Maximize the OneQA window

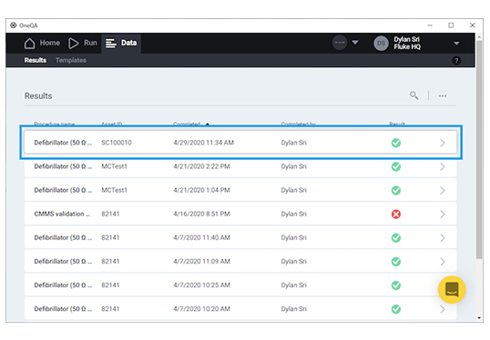pyautogui.click(x=451, y=25)
